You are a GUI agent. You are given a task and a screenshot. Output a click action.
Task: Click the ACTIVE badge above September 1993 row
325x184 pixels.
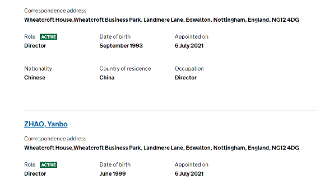(48, 37)
